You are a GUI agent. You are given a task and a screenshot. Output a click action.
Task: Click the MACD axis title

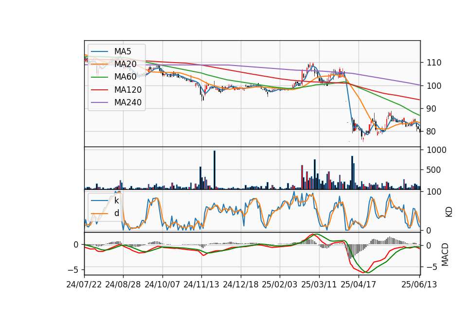(445, 254)
